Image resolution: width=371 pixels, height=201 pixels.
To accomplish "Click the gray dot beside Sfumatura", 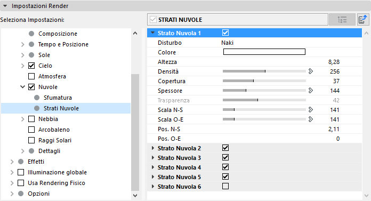I will 37,98.
